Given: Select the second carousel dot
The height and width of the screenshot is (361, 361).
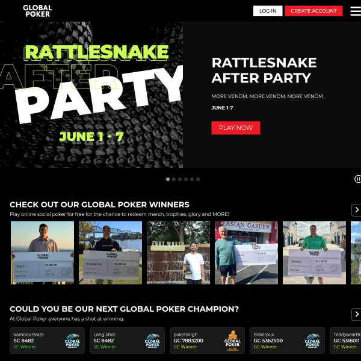Looking at the screenshot, I should pyautogui.click(x=174, y=179).
